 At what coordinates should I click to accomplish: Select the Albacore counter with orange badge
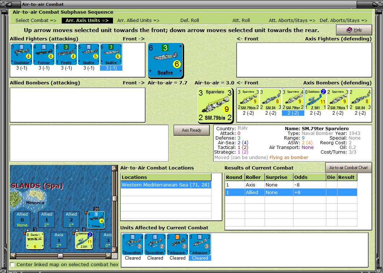point(178,244)
